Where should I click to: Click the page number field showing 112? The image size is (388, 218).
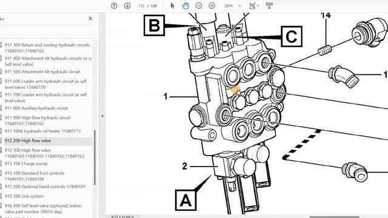coord(141,5)
